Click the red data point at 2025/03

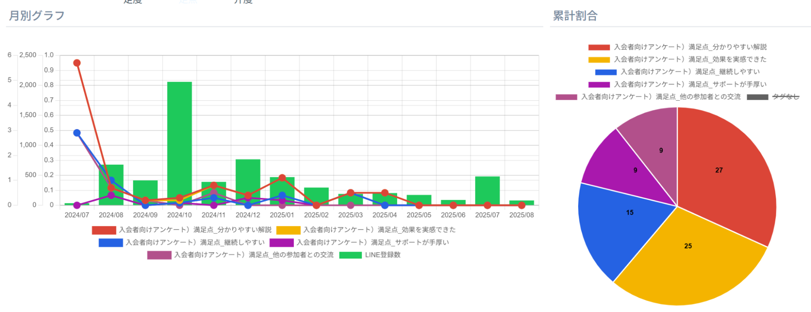351,193
